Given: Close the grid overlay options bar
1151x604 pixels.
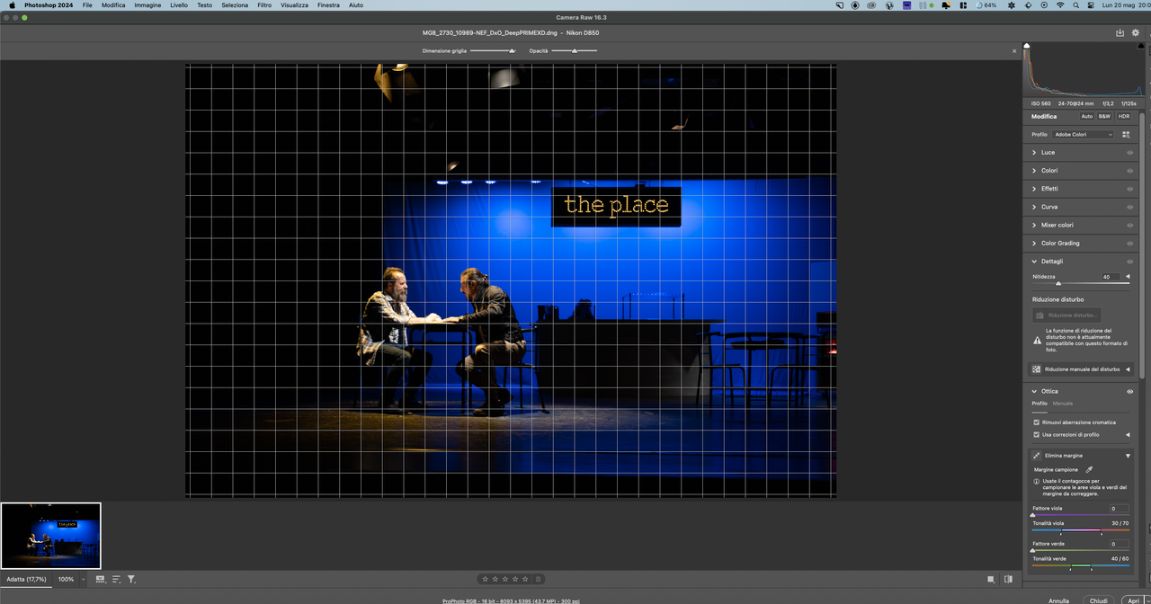Looking at the screenshot, I should 1014,51.
